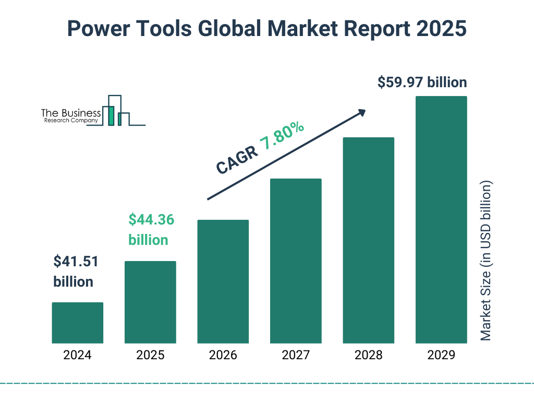
Task: Select the 2026 bar
Action: tap(223, 281)
